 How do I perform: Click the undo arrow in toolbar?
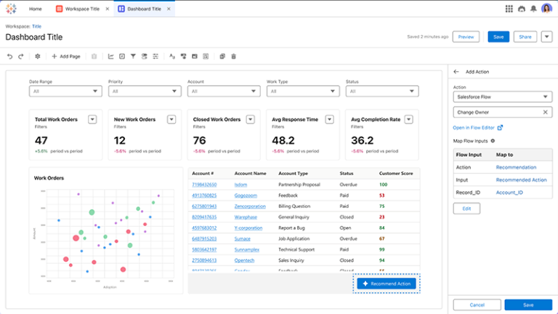click(x=10, y=56)
